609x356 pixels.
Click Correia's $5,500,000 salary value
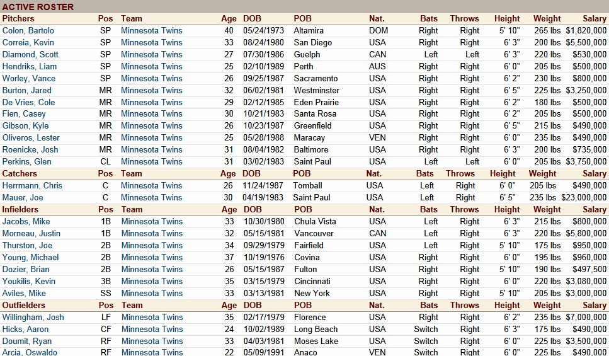(586, 43)
